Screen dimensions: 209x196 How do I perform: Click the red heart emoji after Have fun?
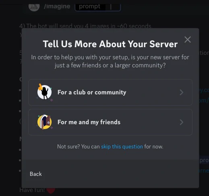click(51, 191)
